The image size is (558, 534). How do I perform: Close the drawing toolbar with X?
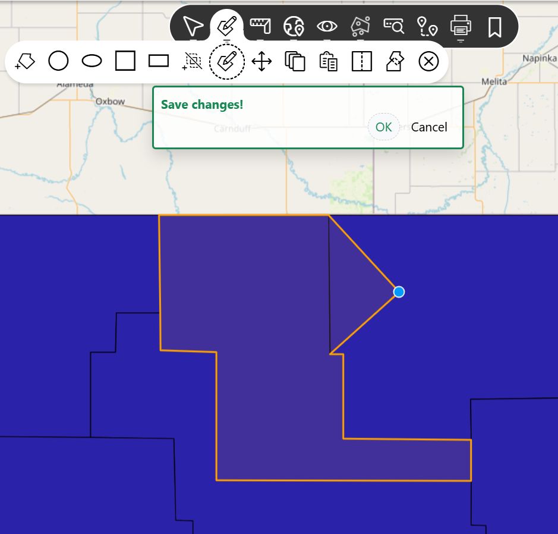pos(428,61)
